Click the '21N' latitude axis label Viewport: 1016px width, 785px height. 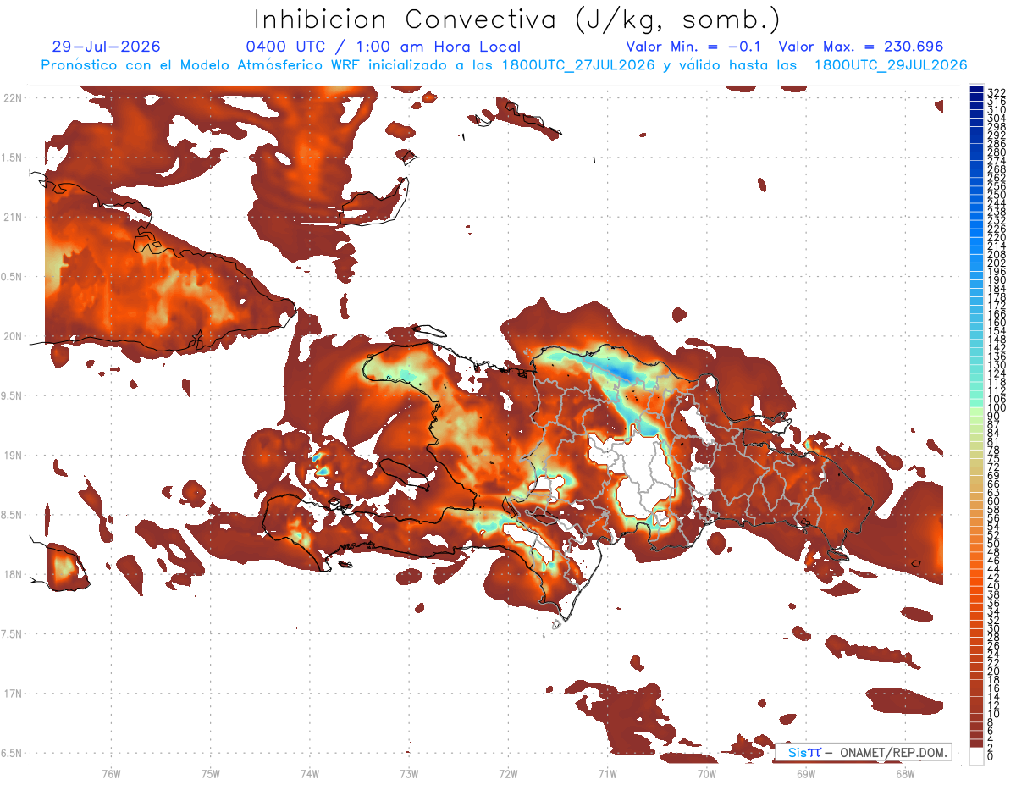[12, 218]
